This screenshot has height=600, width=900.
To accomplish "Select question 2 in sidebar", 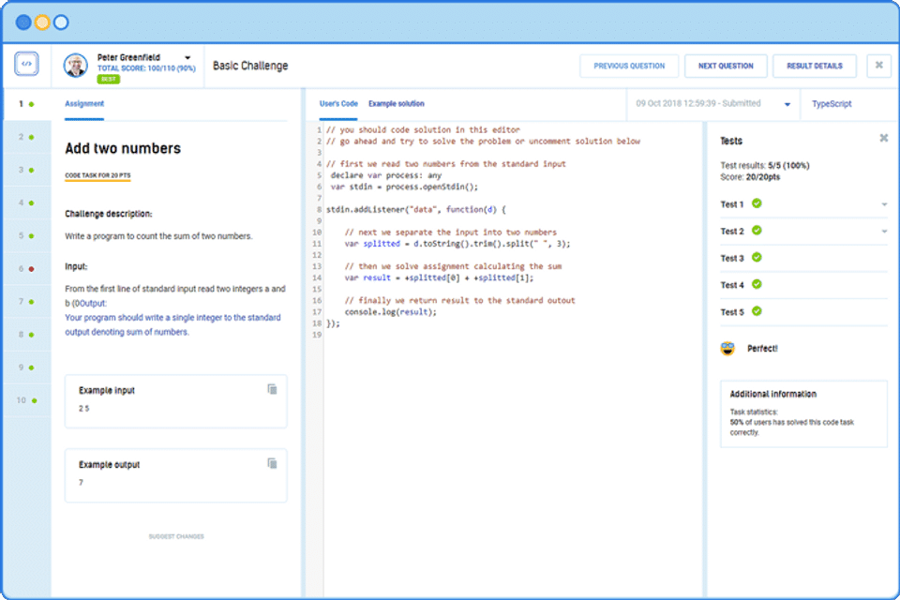I will point(26,137).
